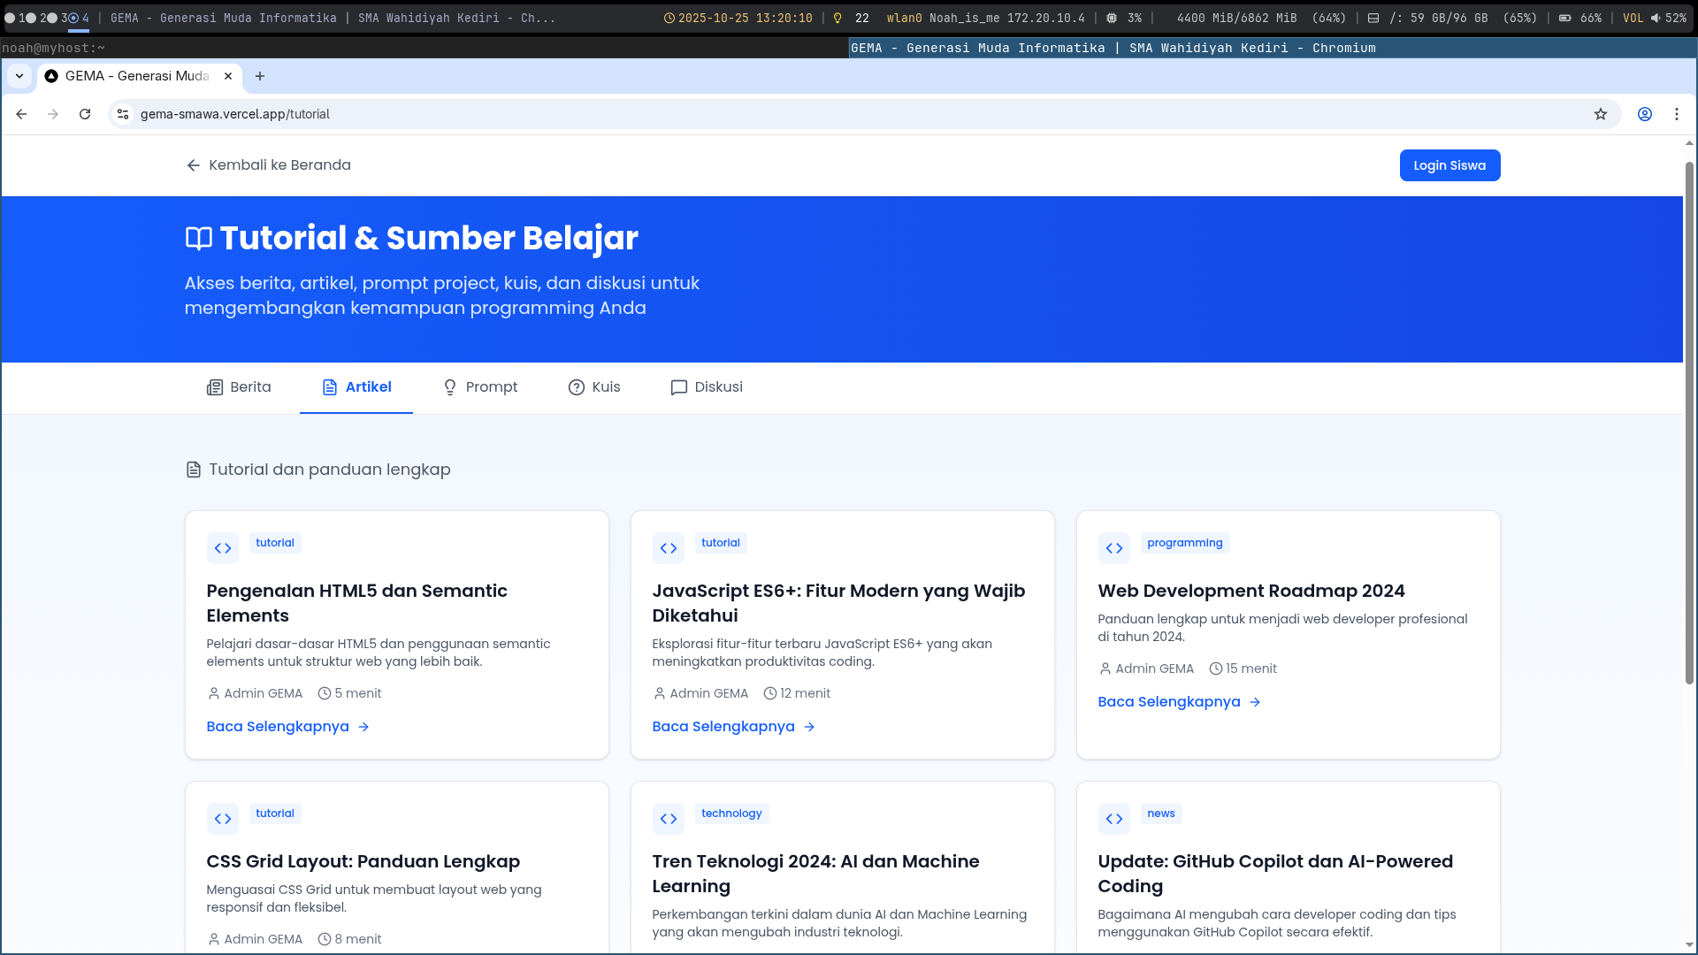The width and height of the screenshot is (1698, 955).
Task: Click the Login Siswa button
Action: coord(1449,165)
